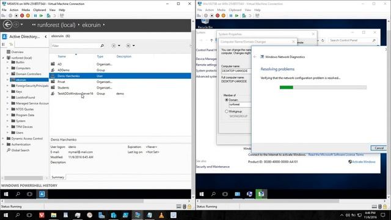
Task: Expand the Domain Controllers node in the tree
Action: 7,74
